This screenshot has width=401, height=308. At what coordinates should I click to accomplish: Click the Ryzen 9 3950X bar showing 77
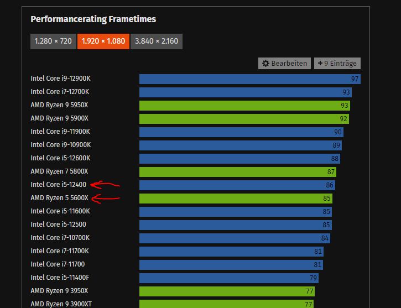point(227,291)
